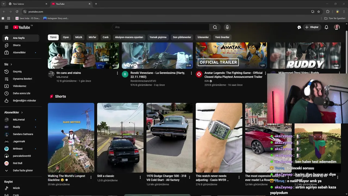Viewport: 348px width, 196px height.
Task: Select the Tümü filter chip
Action: tap(53, 37)
